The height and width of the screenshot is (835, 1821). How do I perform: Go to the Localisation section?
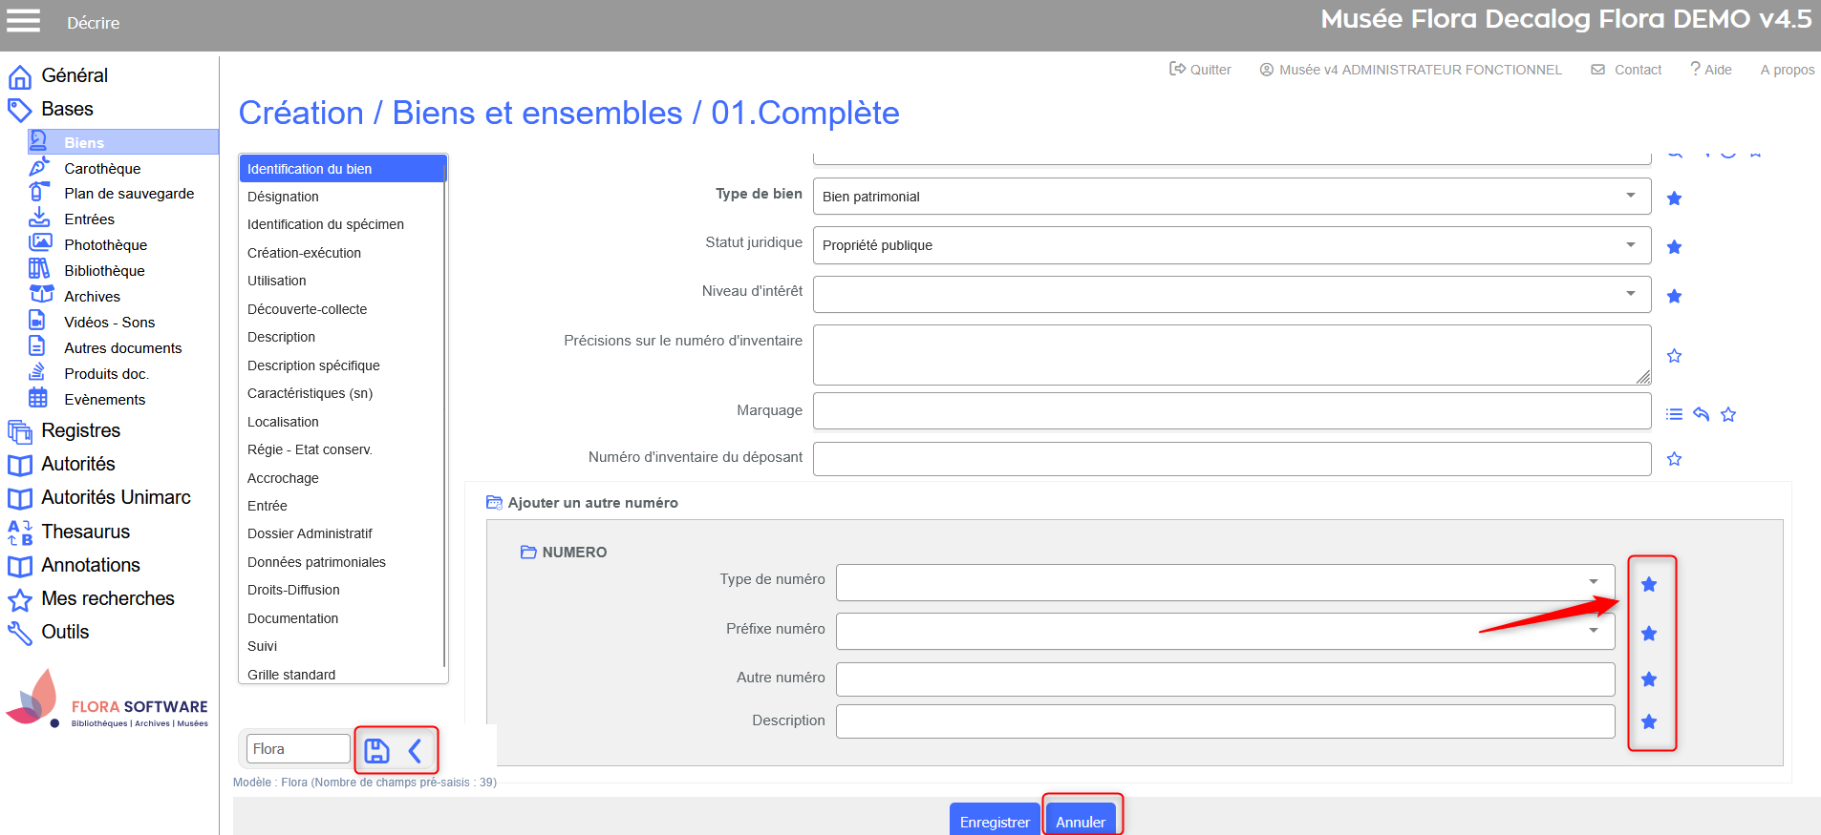click(283, 422)
